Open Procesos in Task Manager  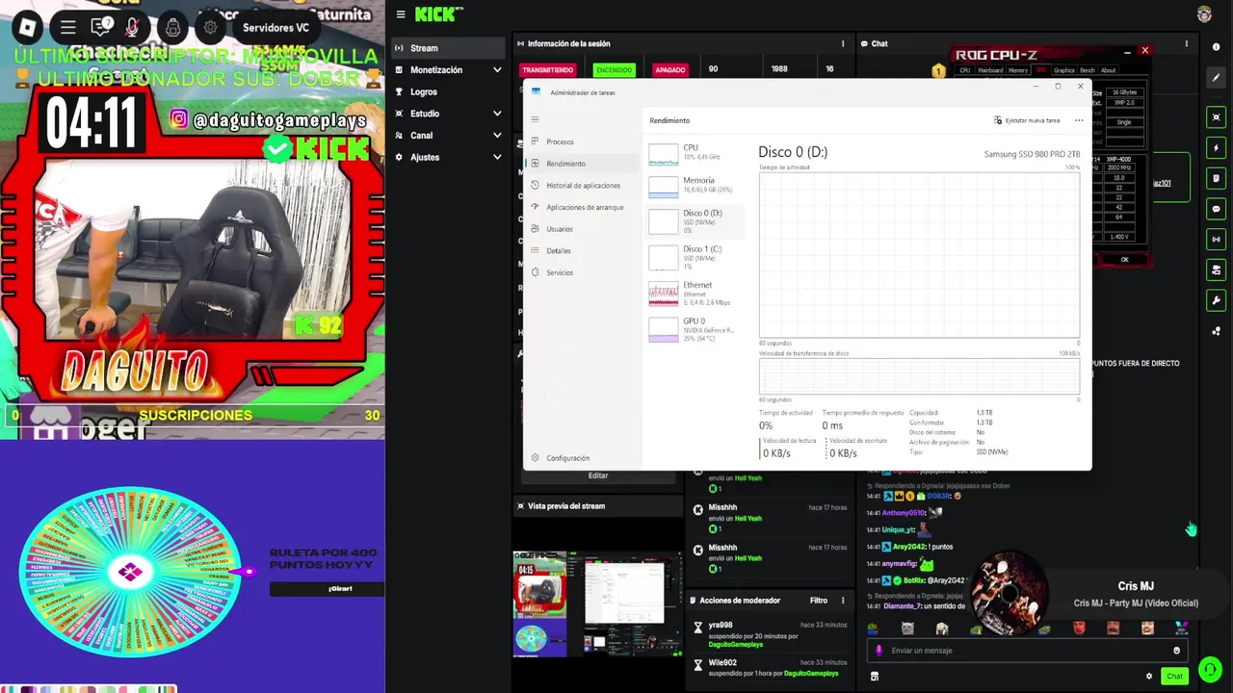pyautogui.click(x=584, y=141)
